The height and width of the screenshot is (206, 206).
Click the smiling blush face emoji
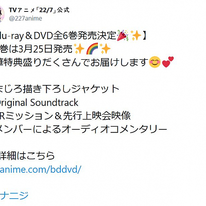pos(155,62)
